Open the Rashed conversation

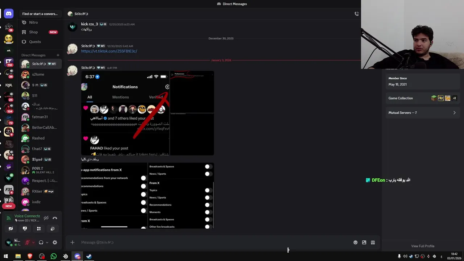coord(41,138)
